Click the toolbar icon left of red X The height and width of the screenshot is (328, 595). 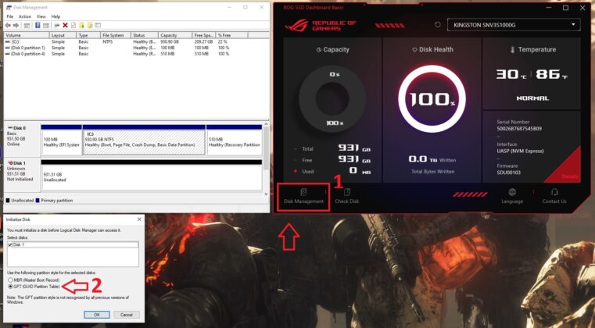[x=57, y=26]
